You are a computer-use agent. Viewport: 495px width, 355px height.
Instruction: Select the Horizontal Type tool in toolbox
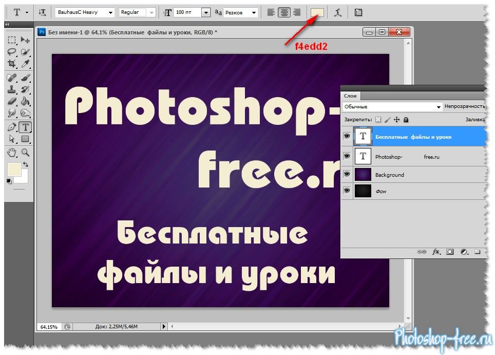point(25,127)
